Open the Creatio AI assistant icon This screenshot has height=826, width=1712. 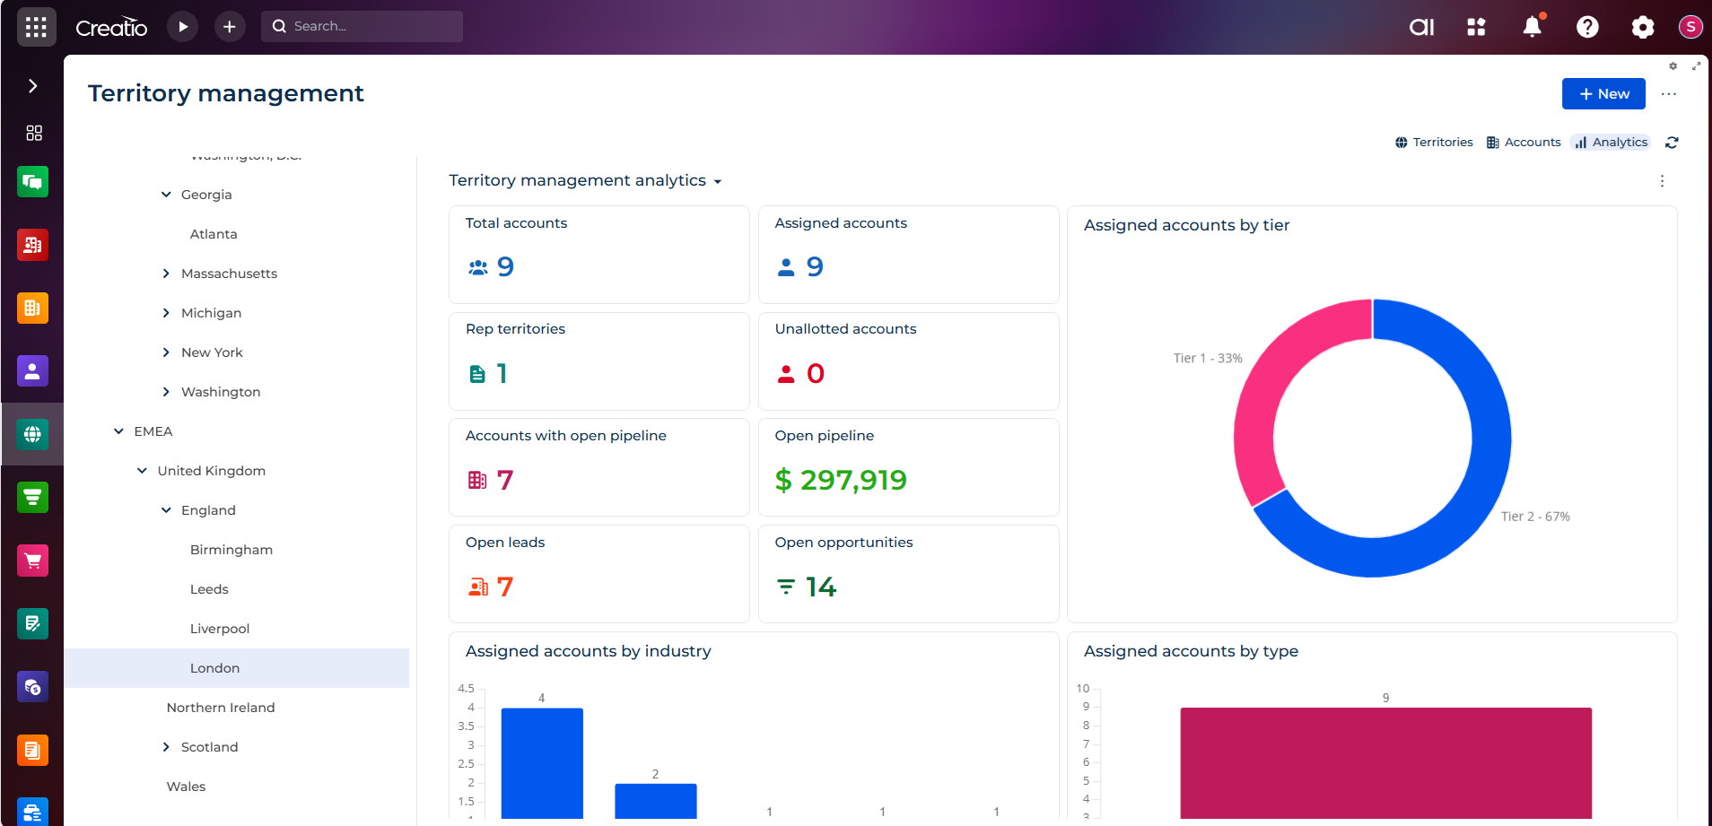coord(1421,27)
